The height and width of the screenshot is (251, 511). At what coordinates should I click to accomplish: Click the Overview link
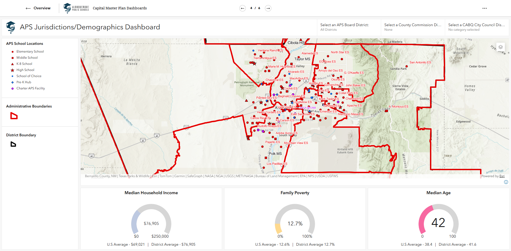click(42, 8)
